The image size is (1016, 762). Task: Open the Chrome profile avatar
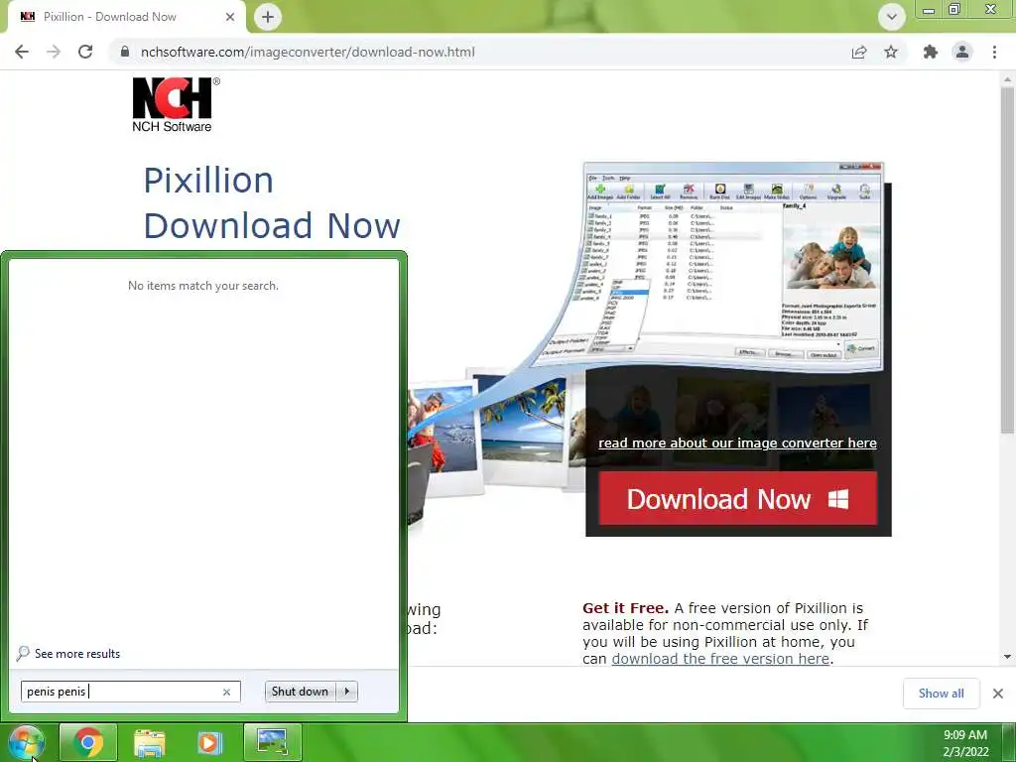pyautogui.click(x=962, y=52)
